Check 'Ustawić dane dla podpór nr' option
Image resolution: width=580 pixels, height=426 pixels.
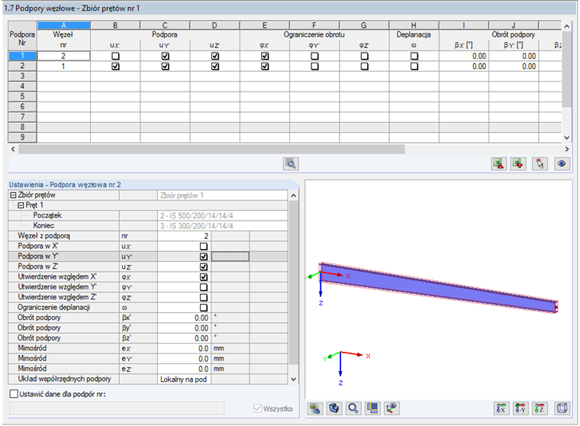(x=14, y=394)
